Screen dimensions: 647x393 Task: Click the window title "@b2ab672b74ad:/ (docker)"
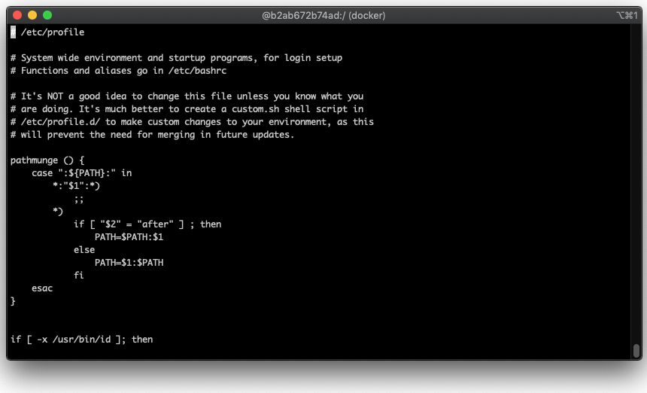click(x=323, y=15)
